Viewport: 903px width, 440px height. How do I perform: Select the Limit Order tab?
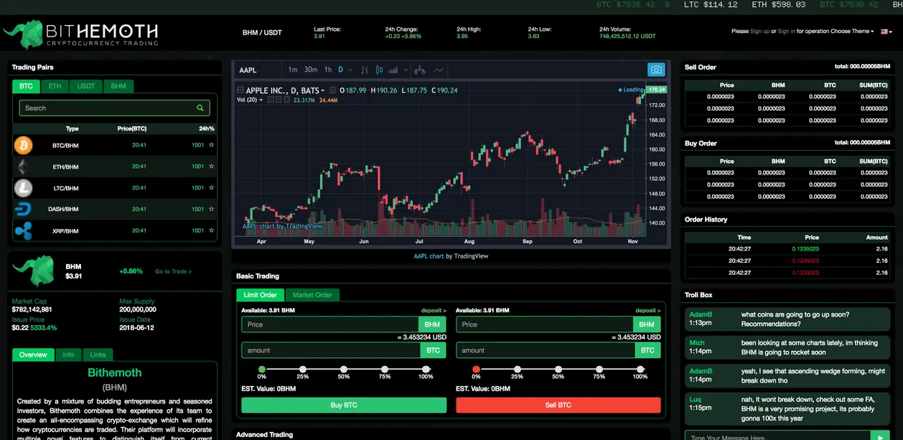pyautogui.click(x=260, y=295)
